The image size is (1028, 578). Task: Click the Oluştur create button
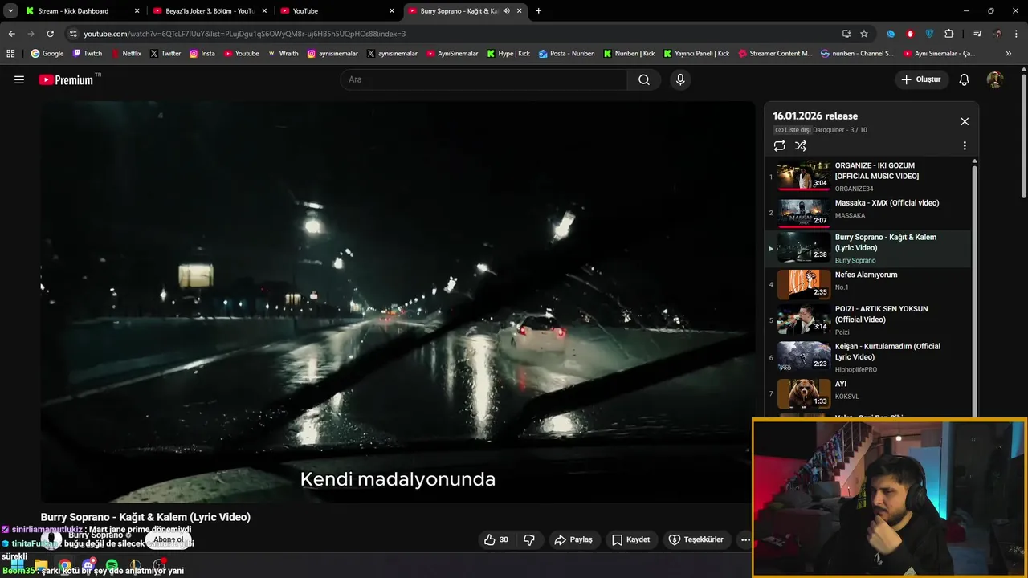point(922,79)
